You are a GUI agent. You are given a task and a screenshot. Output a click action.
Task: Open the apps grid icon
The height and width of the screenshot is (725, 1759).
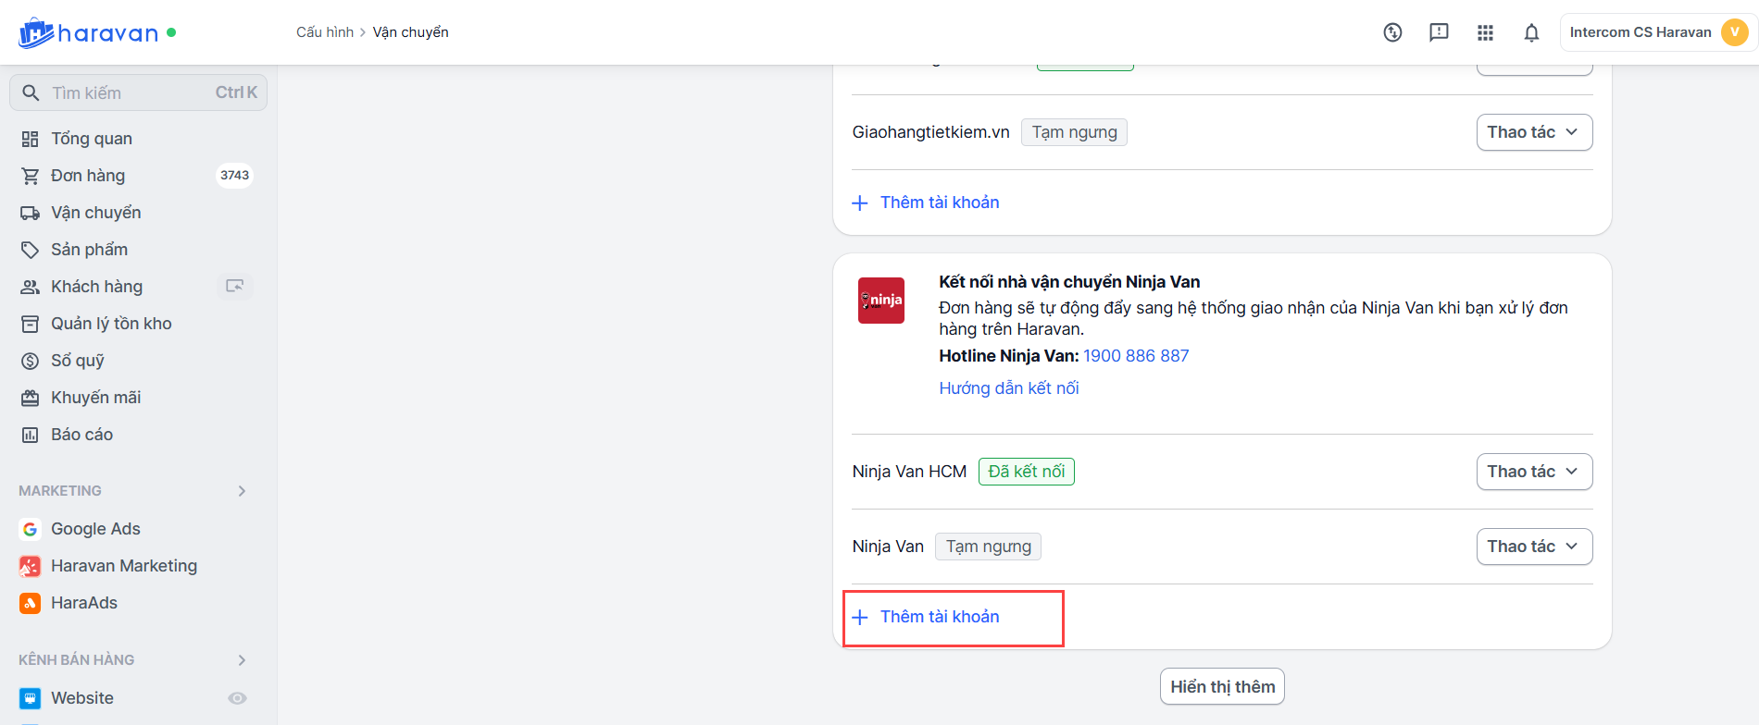[1485, 32]
